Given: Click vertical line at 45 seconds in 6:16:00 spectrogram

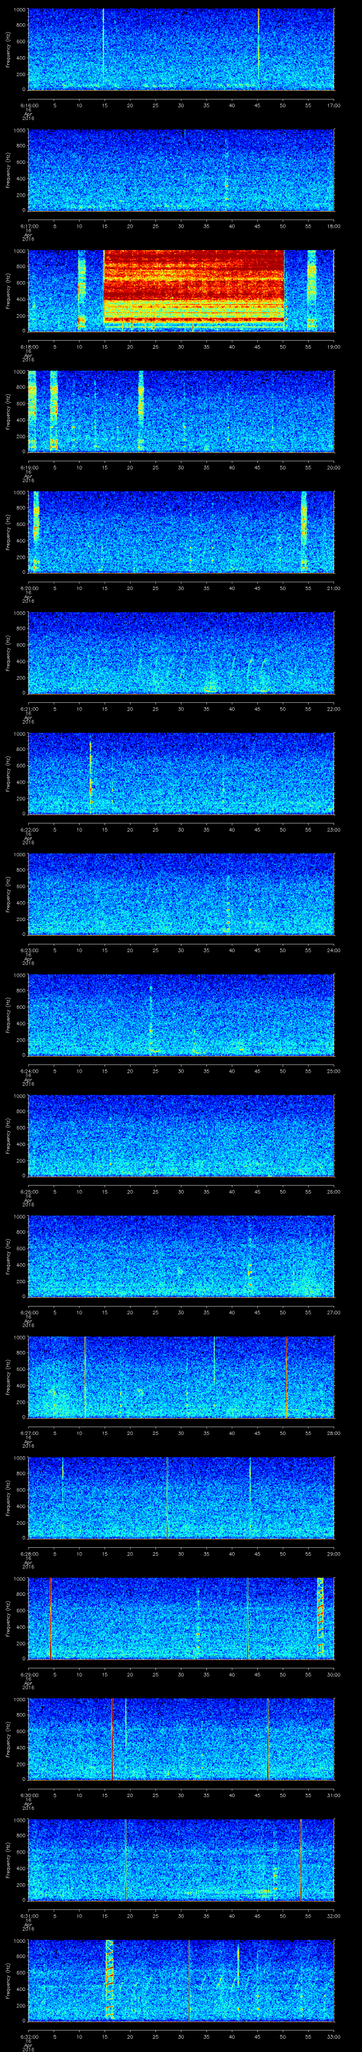Looking at the screenshot, I should 258,44.
